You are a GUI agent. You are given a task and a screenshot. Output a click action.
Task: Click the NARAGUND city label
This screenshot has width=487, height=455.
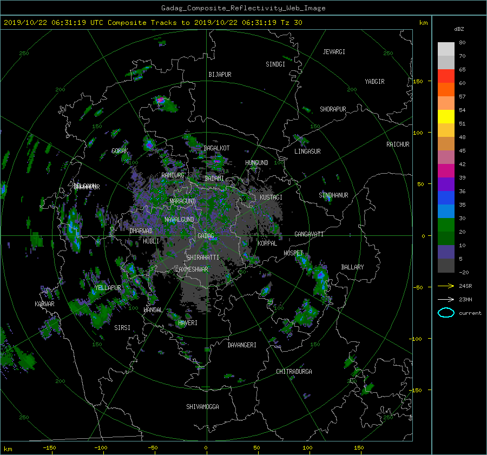tap(183, 201)
